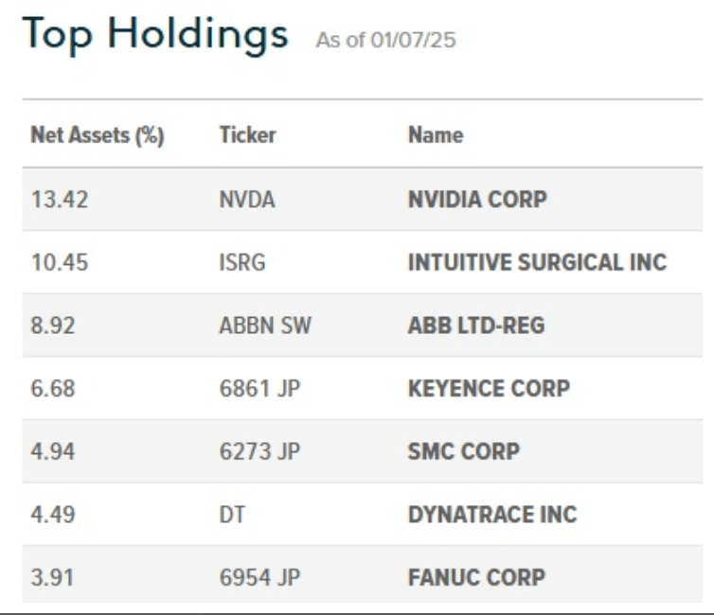Image resolution: width=714 pixels, height=615 pixels.
Task: Click the FANUC CORP holding name
Action: tap(475, 576)
